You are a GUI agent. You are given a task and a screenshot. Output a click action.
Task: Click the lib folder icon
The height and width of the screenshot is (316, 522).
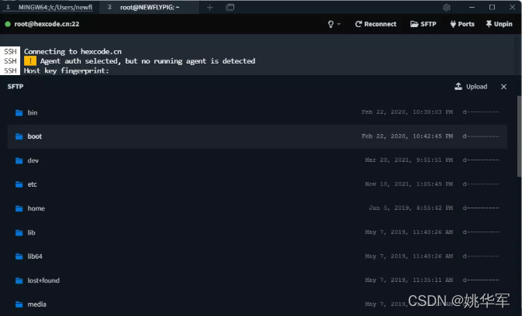[19, 232]
